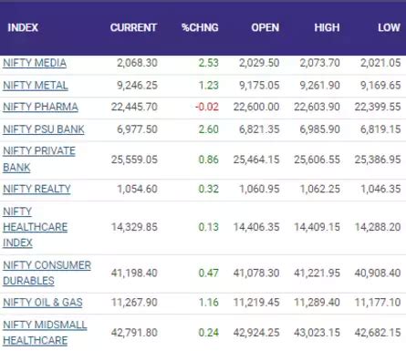Select current value 25,559.05

[x=134, y=160]
